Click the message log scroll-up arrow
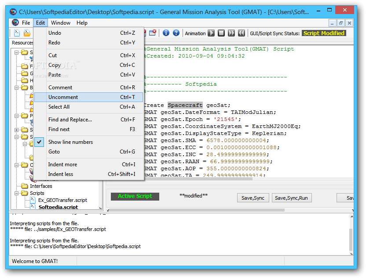The width and height of the screenshot is (366, 278). (x=351, y=216)
